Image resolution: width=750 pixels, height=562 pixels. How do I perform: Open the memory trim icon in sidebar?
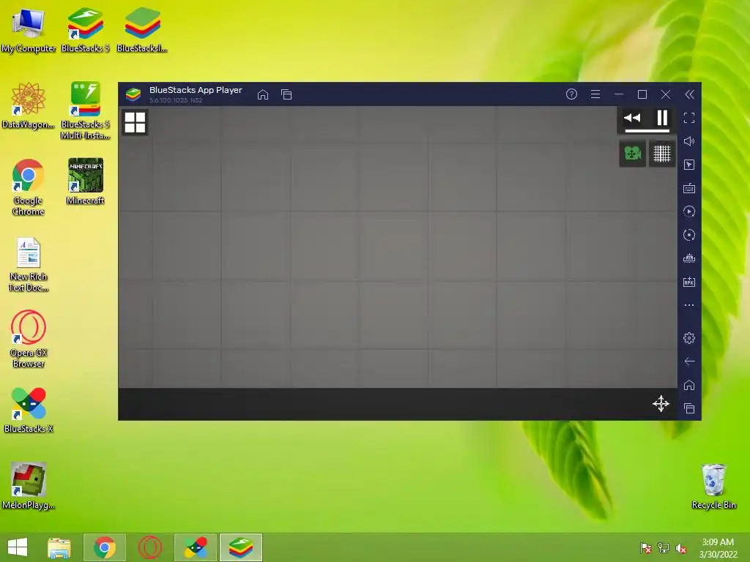(x=688, y=258)
